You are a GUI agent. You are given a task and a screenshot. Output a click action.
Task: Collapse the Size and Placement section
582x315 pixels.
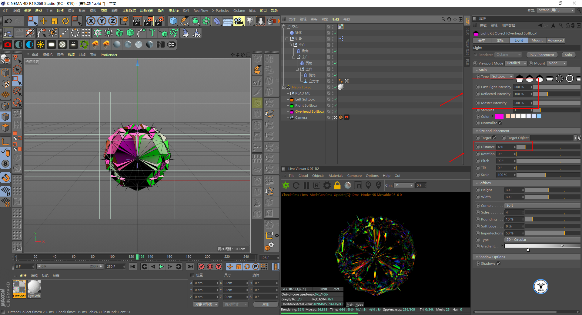point(477,131)
